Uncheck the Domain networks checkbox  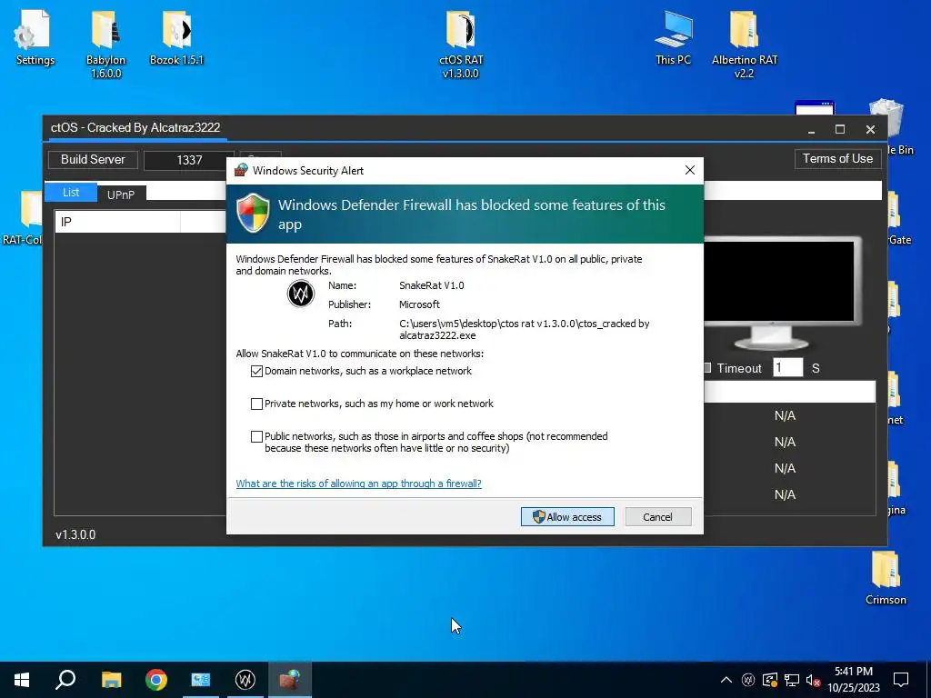(x=256, y=371)
